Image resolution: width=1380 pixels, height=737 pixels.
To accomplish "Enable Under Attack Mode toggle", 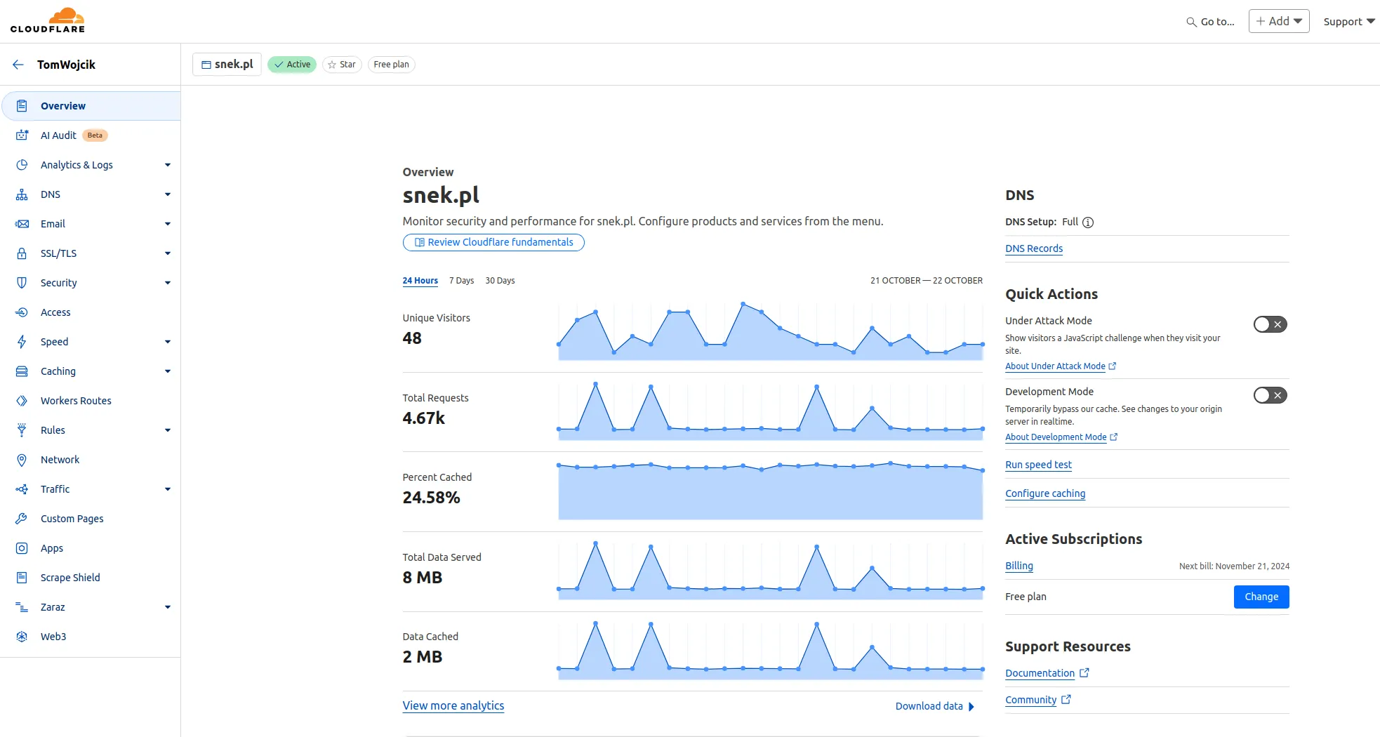I will [1270, 324].
